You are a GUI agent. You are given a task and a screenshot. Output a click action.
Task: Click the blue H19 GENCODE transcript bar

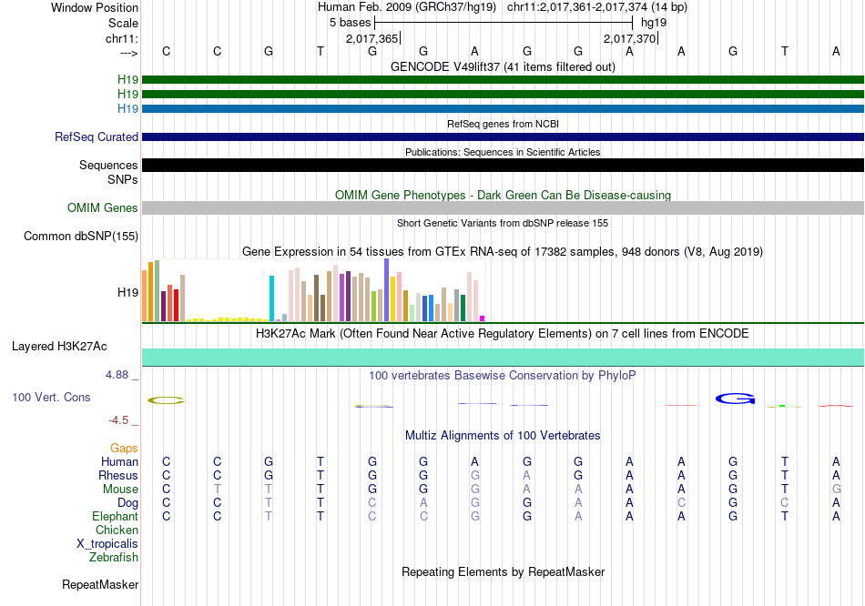point(503,108)
